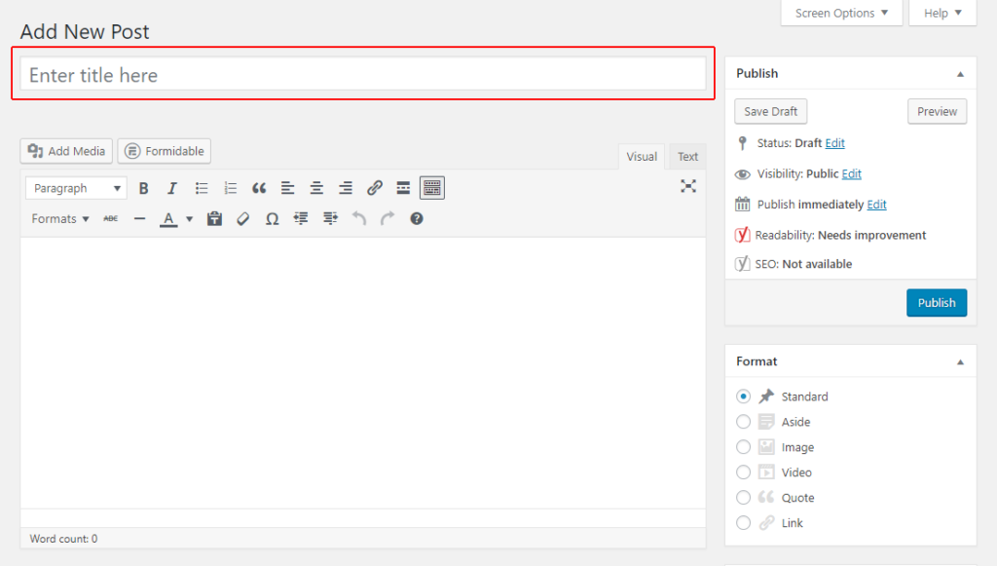Toggle bold formatting in the editor toolbar

click(x=144, y=187)
